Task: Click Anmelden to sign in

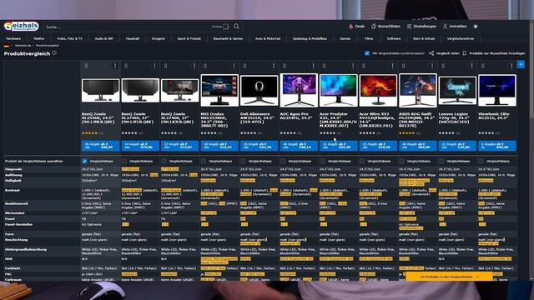Action: 455,26
